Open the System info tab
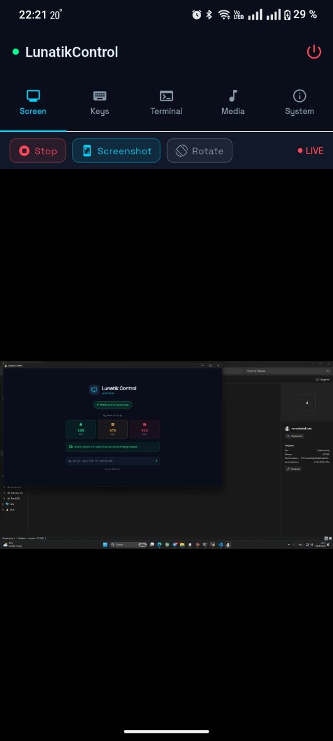333x741 pixels. pos(299,103)
